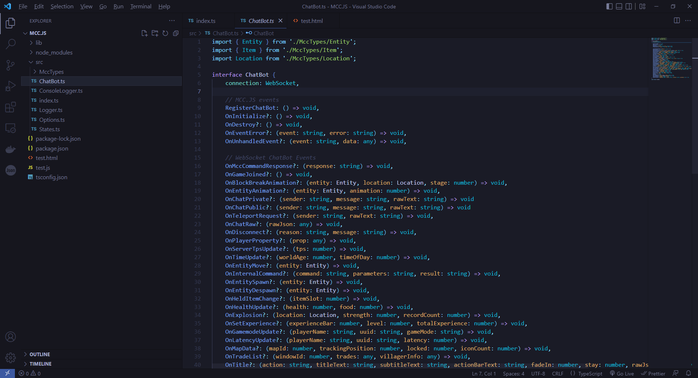The height and width of the screenshot is (378, 698).
Task: Customize layout from title bar icon
Action: 642,6
